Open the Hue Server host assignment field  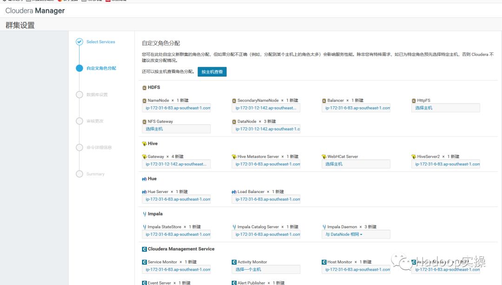(x=176, y=199)
